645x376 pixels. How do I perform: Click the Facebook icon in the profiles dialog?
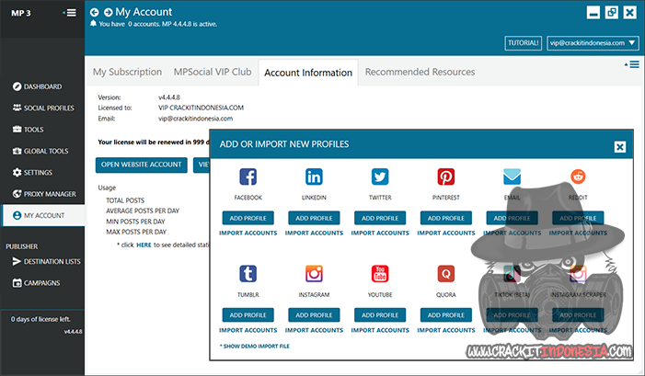click(248, 177)
